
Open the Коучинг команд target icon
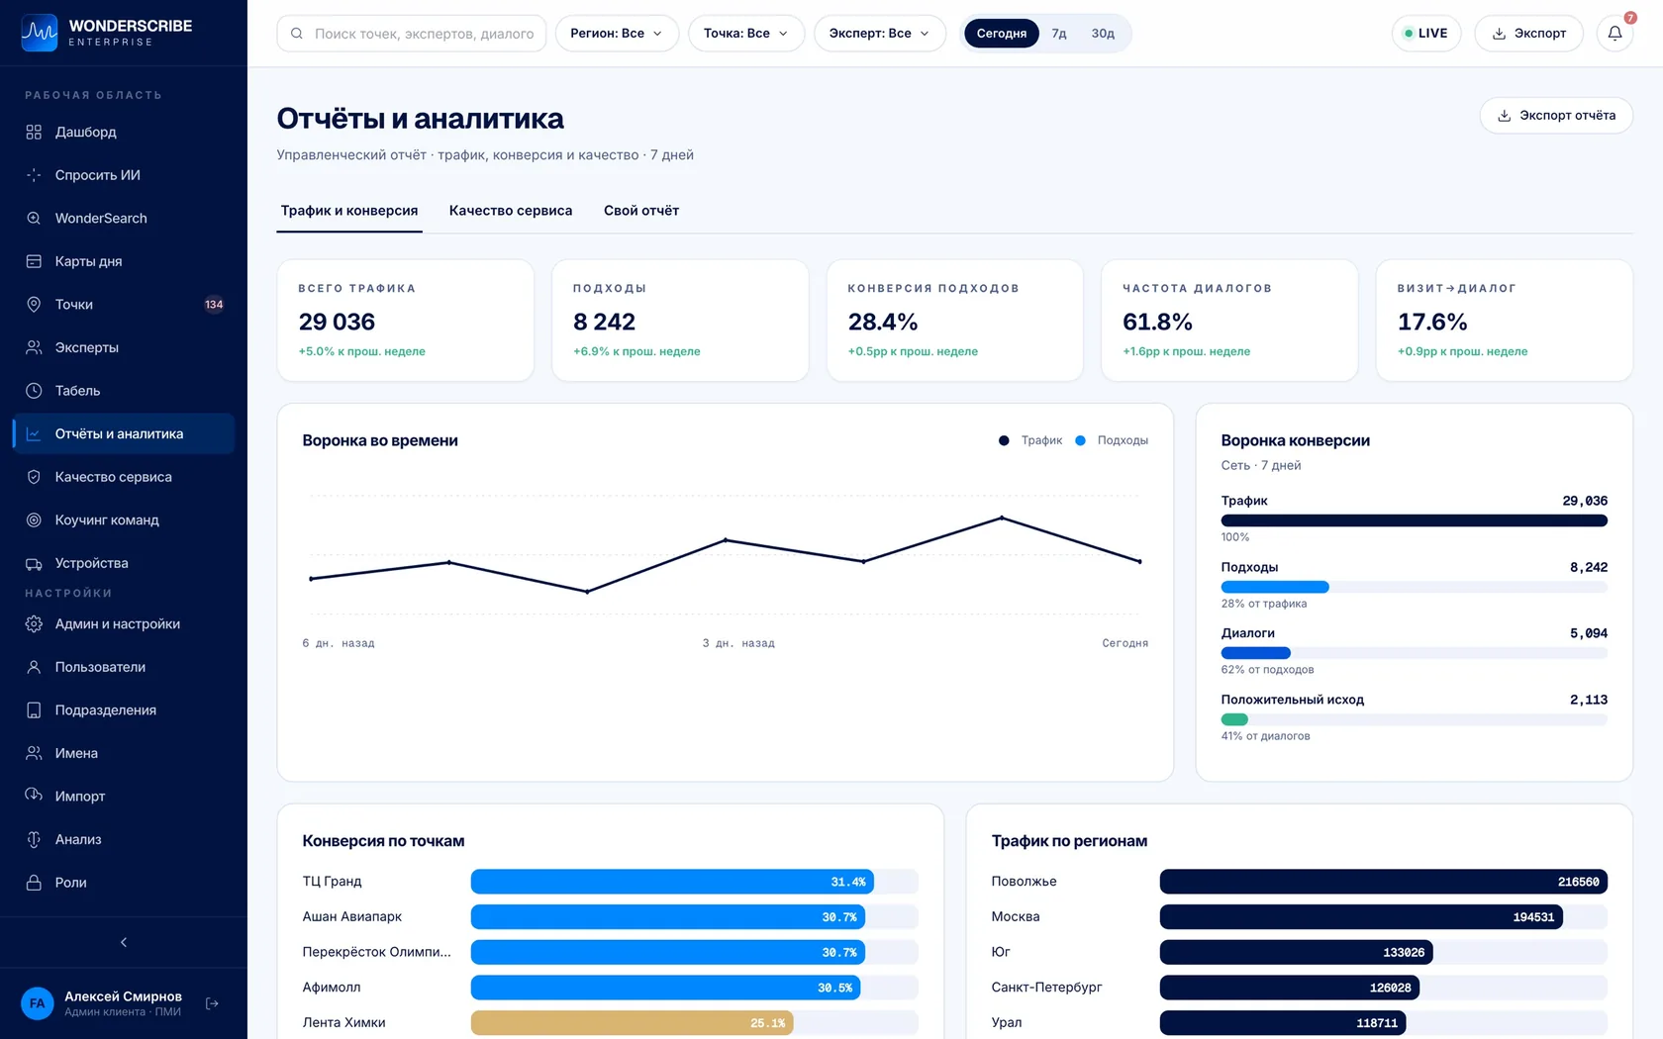34,519
